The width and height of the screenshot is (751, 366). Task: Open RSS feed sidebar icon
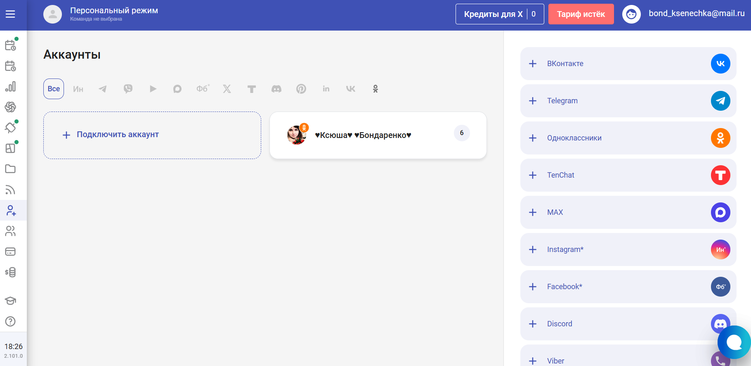[x=10, y=190]
